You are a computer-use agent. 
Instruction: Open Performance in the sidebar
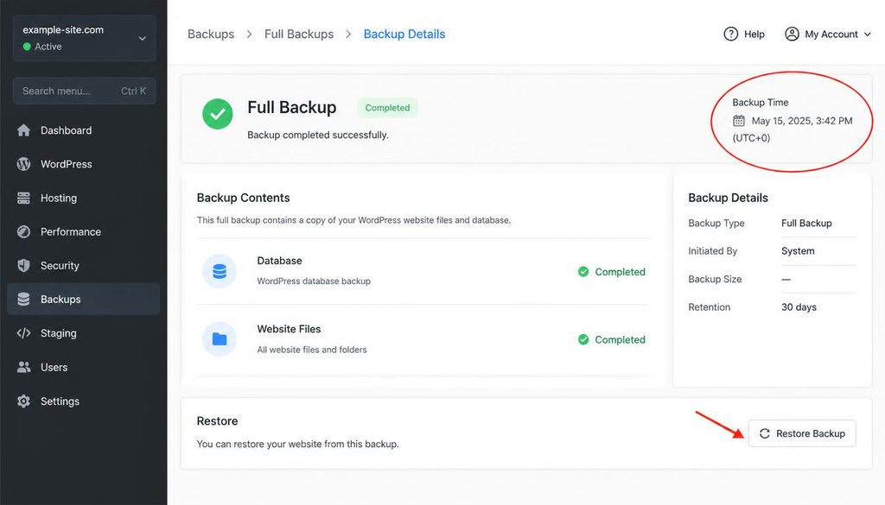84,231
